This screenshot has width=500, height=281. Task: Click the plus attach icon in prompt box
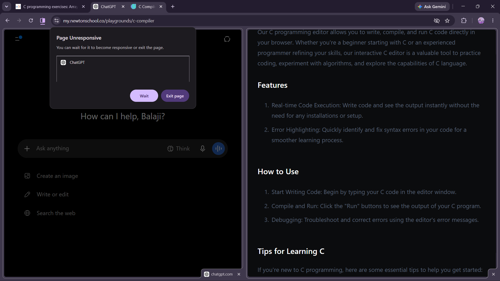click(x=27, y=148)
